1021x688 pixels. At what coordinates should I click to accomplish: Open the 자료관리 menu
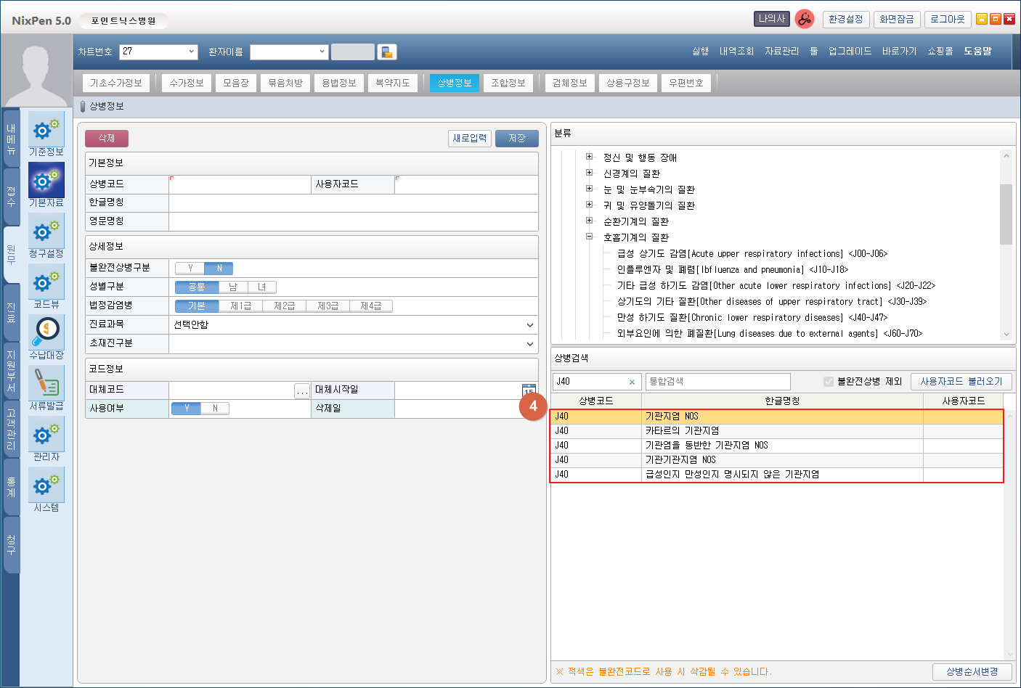point(781,52)
